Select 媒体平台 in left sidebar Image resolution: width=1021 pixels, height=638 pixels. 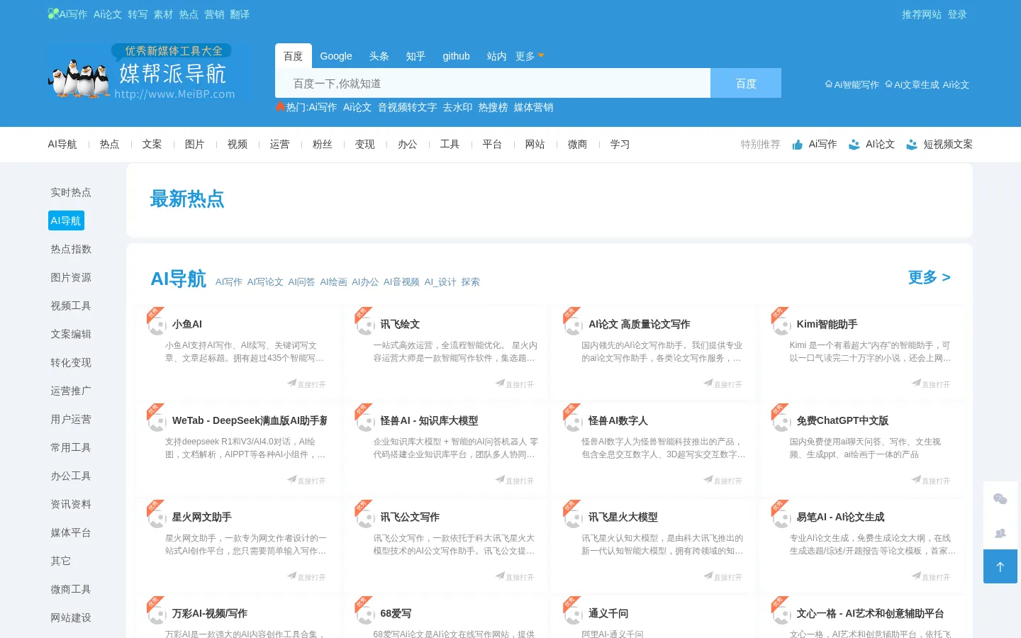(x=71, y=532)
